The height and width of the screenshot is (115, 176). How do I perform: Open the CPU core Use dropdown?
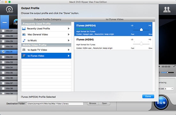(169, 89)
